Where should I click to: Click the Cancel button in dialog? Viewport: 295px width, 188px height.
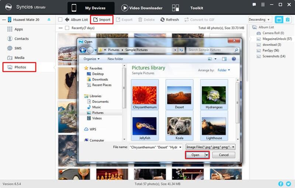tap(223, 155)
